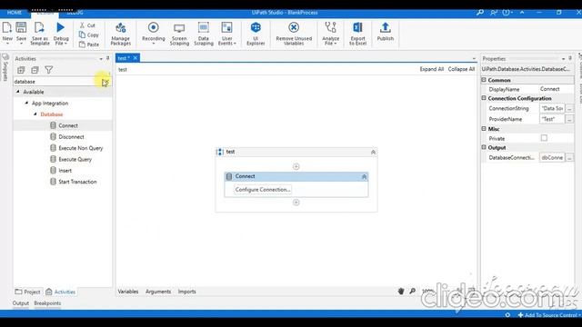Viewport: 582px width, 327px height.
Task: Start Debug File run
Action: coord(61,33)
